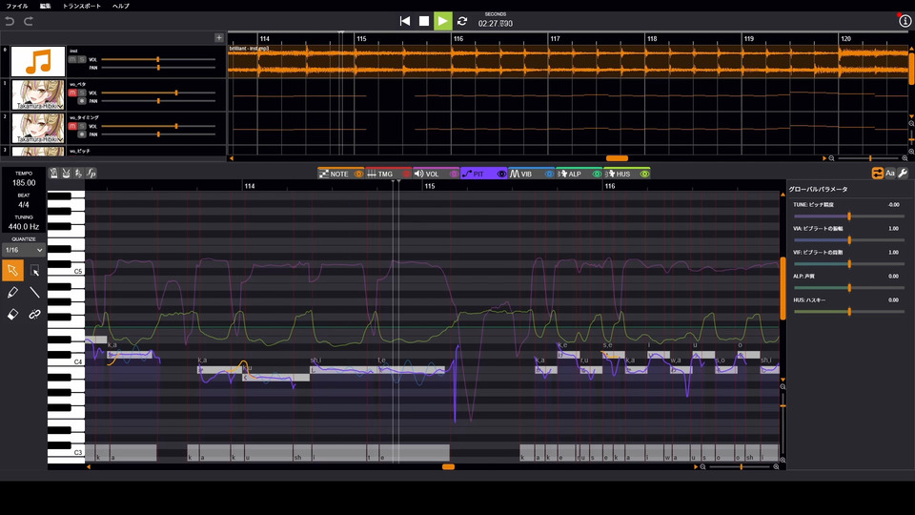The width and height of the screenshot is (915, 515).
Task: Toggle HUS parameter visibility eye
Action: pyautogui.click(x=643, y=175)
